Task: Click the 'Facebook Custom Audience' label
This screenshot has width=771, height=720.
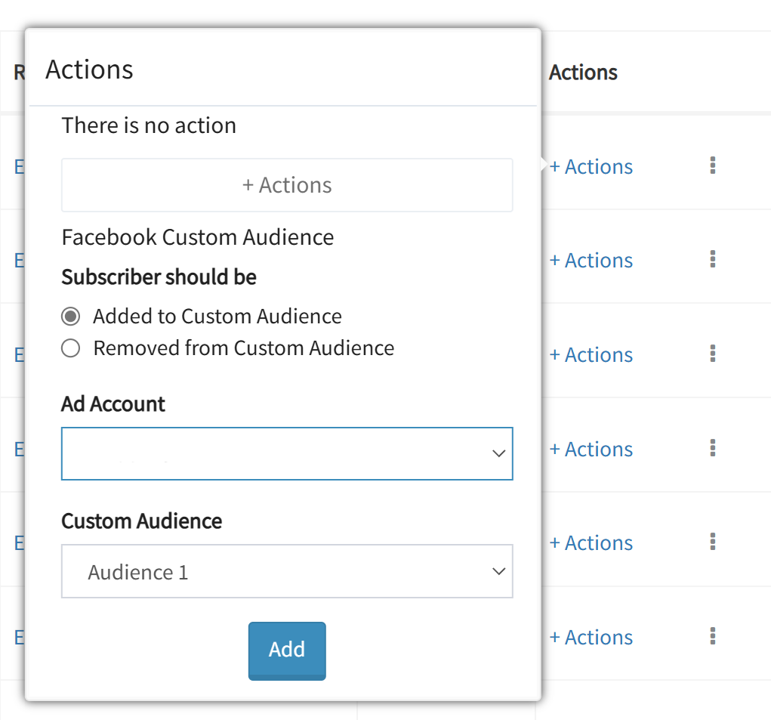Action: pyautogui.click(x=198, y=237)
